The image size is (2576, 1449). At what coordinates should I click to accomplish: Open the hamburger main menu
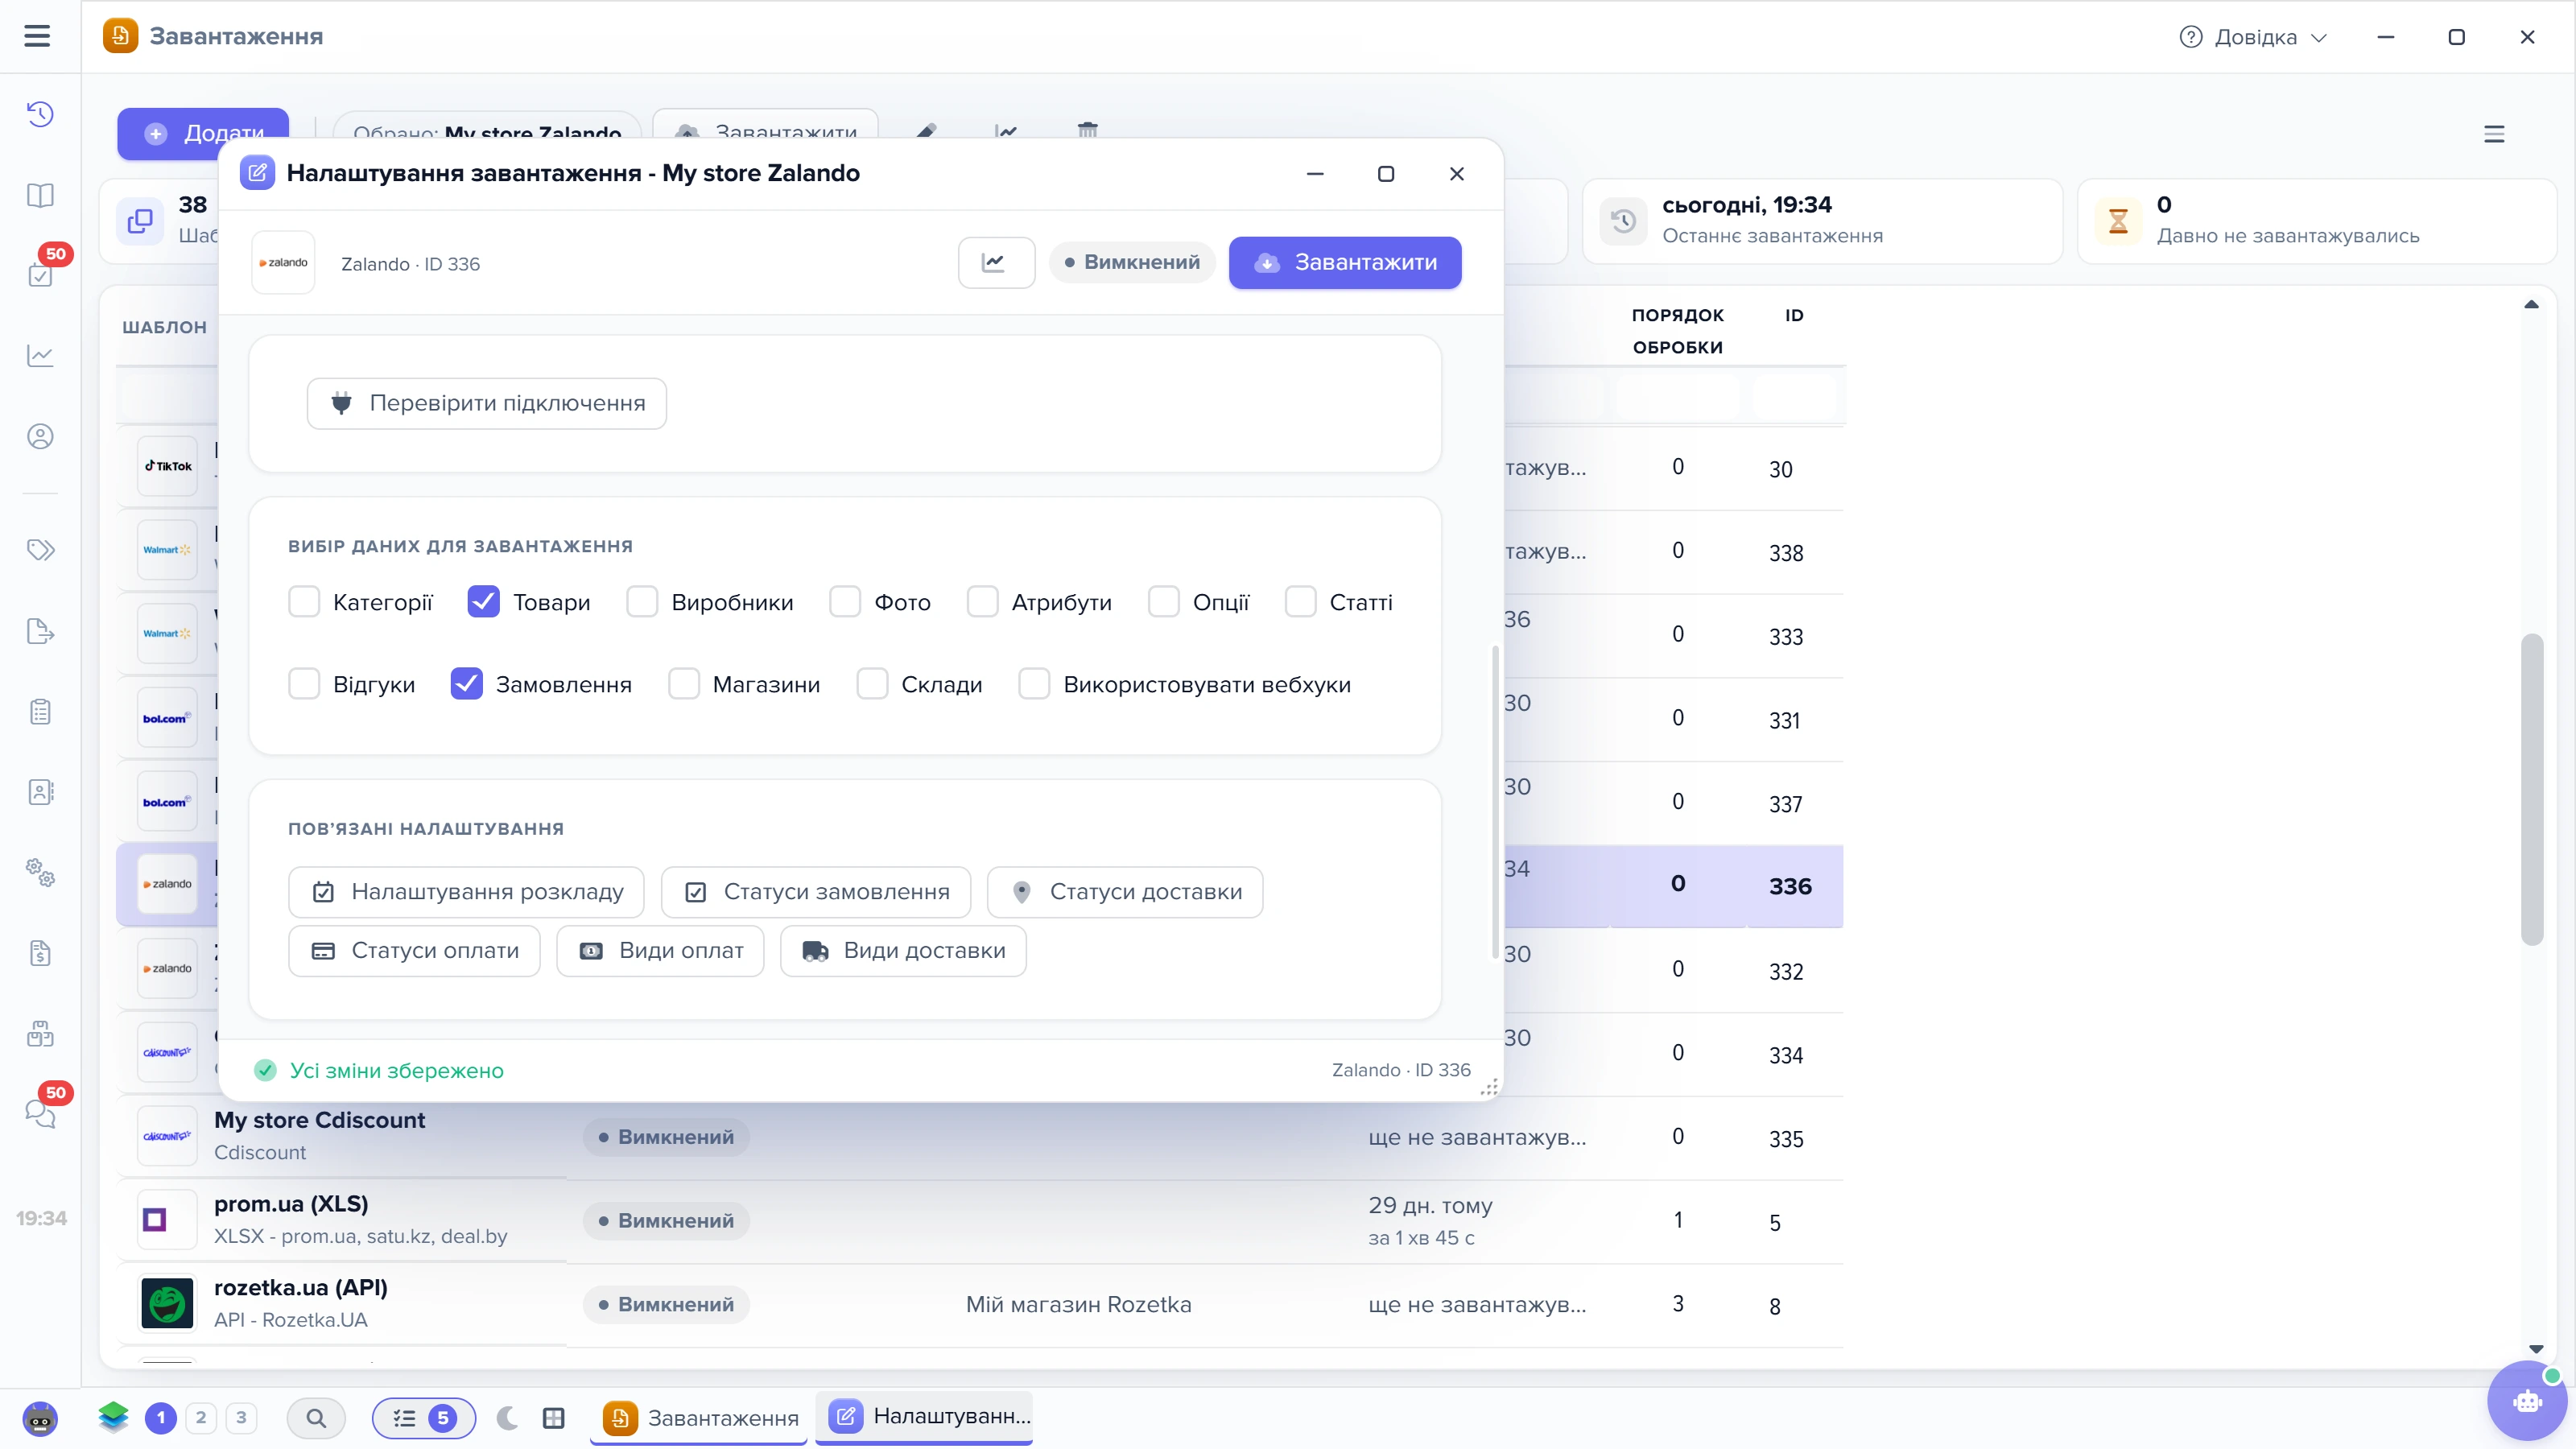pos(37,36)
